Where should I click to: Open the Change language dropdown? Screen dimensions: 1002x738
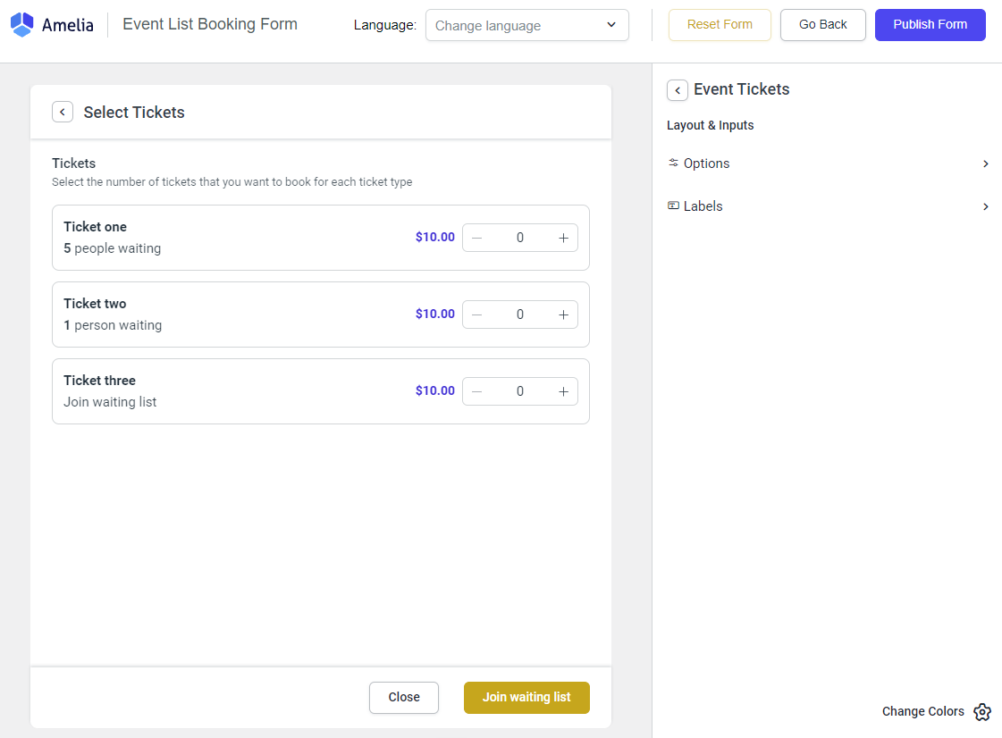click(x=527, y=25)
